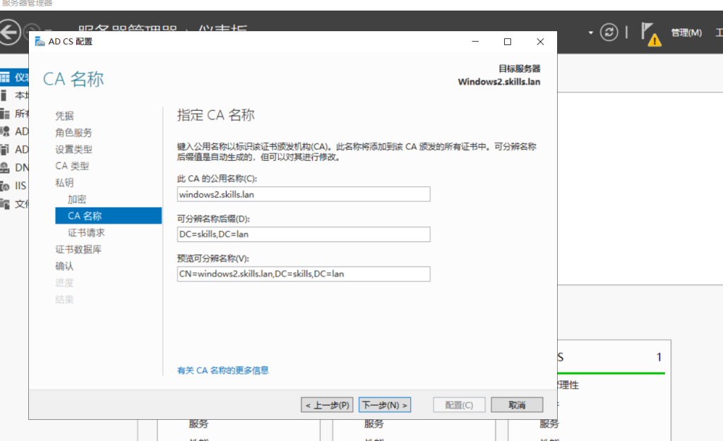Click the 此 CA 的公用名称 input field
This screenshot has height=441, width=723.
click(304, 194)
